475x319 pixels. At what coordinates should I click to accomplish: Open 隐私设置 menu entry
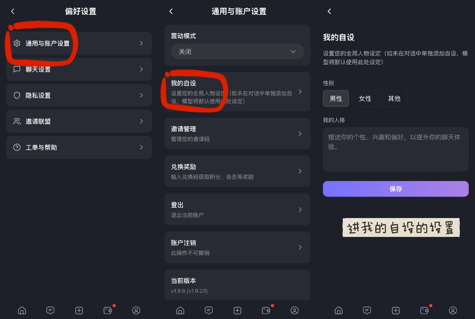coord(79,95)
